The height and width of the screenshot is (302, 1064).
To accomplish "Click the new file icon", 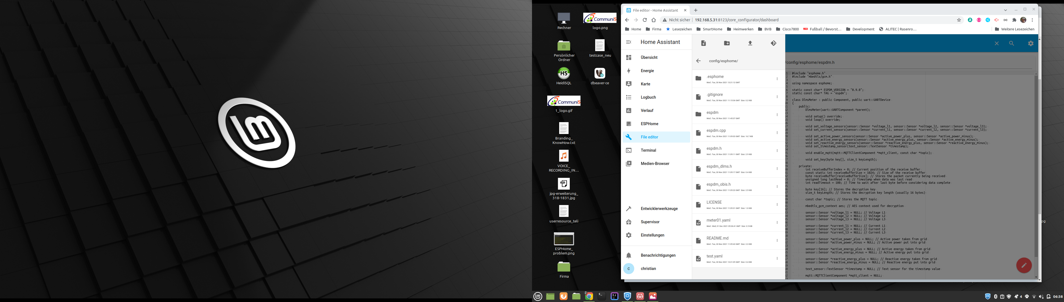I will pyautogui.click(x=704, y=43).
